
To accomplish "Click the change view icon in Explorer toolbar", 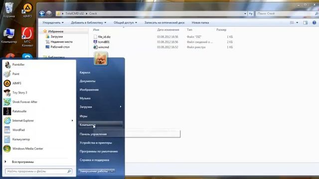I will pos(292,22).
